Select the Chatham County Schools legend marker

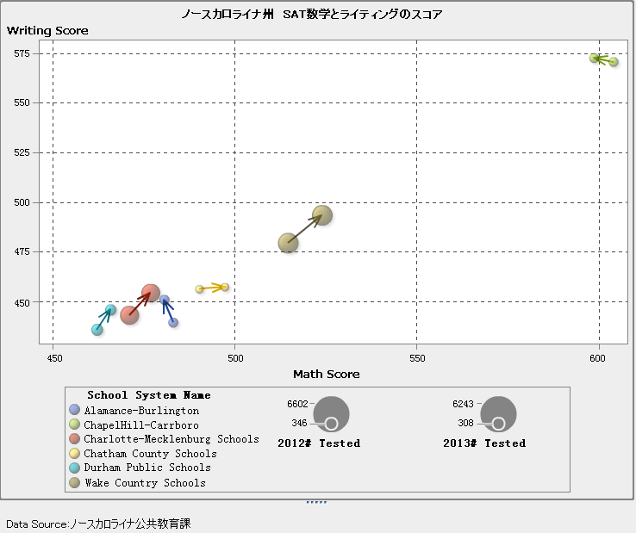click(x=74, y=454)
